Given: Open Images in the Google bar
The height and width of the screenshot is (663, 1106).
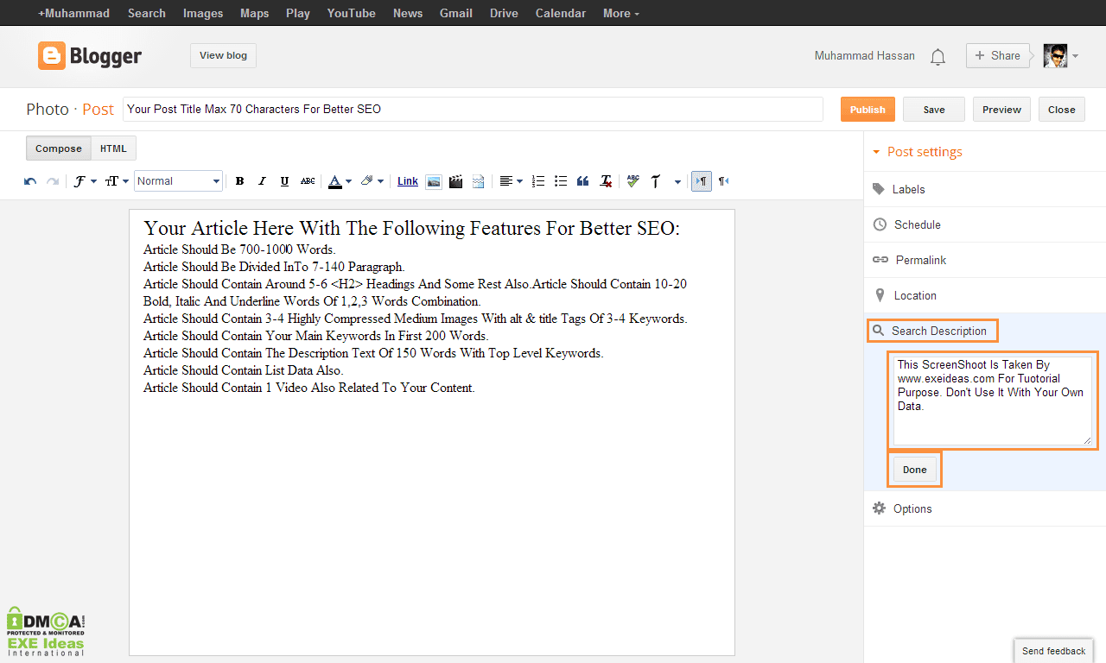Looking at the screenshot, I should [203, 13].
